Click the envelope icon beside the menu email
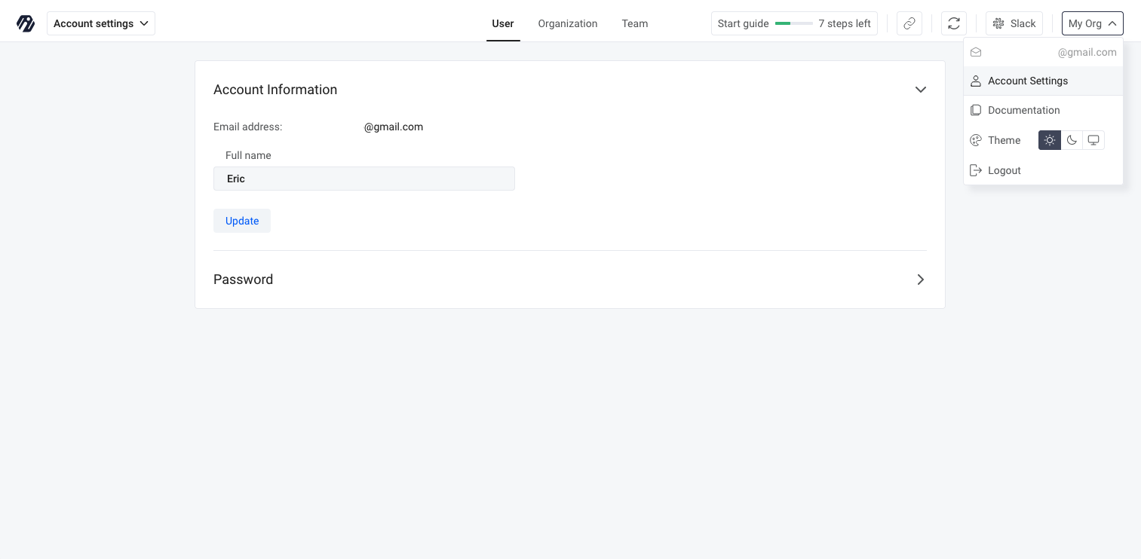Viewport: 1141px width, 559px height. [976, 52]
